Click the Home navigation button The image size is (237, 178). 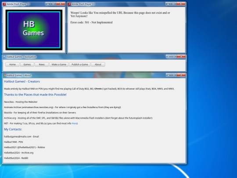coord(12,65)
